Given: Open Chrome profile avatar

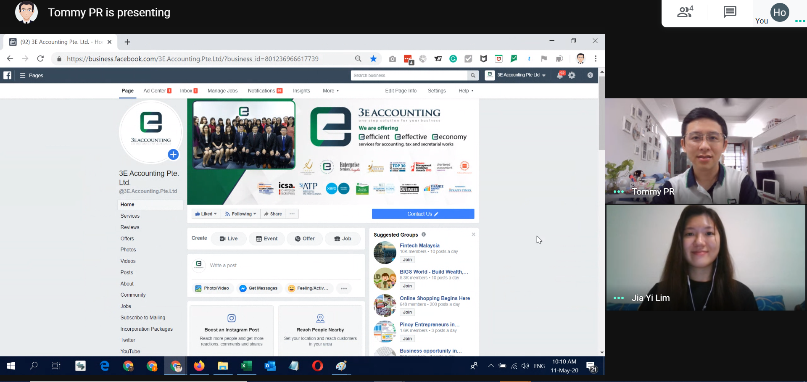Looking at the screenshot, I should pos(580,59).
